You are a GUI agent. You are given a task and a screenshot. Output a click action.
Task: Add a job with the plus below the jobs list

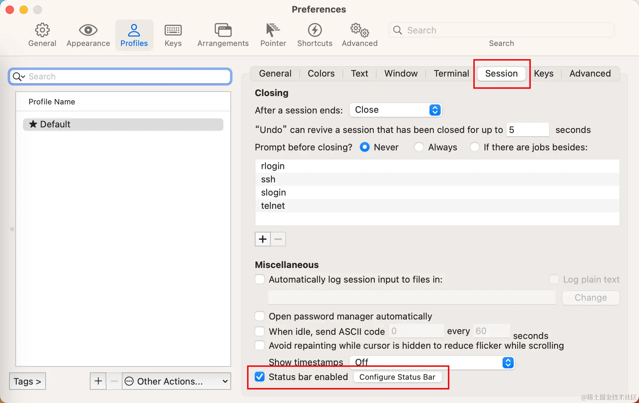(263, 239)
